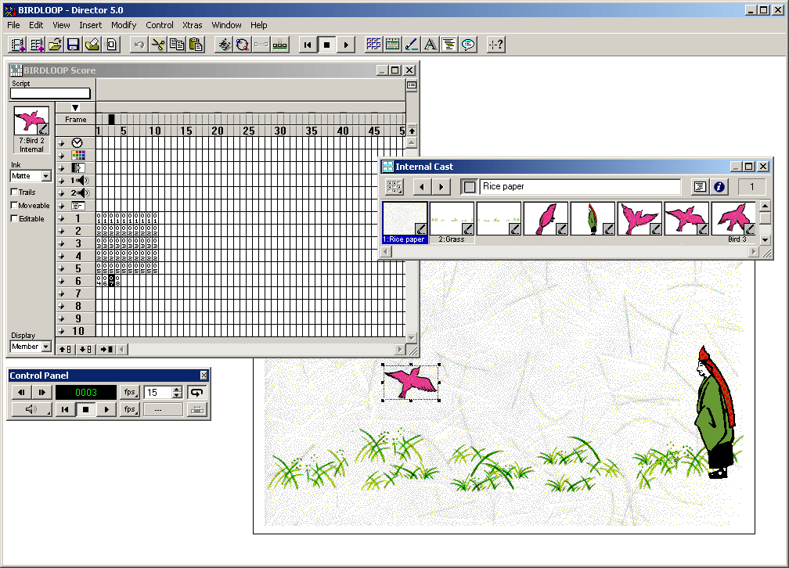Open the Text window from the toolbar

(431, 45)
